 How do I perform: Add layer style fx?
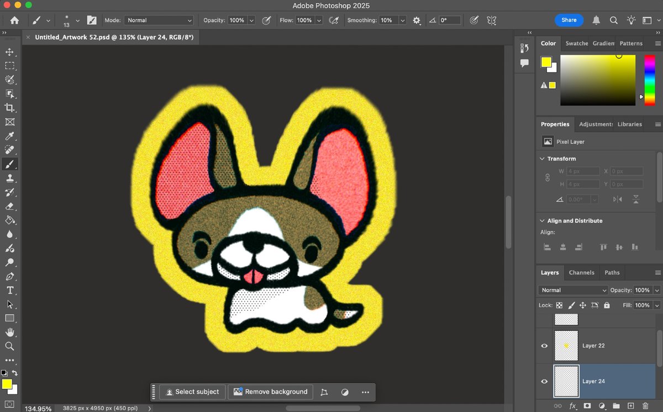pos(572,406)
